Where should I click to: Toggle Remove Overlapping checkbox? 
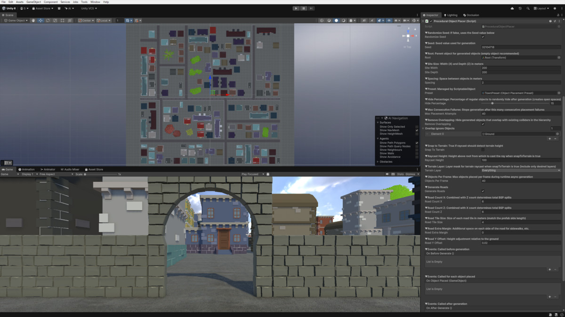pos(483,124)
